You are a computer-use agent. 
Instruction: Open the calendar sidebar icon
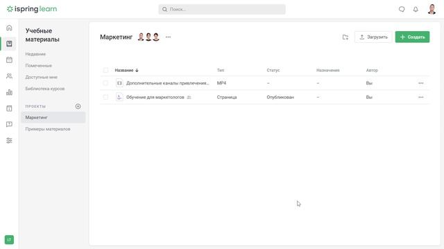[9, 60]
